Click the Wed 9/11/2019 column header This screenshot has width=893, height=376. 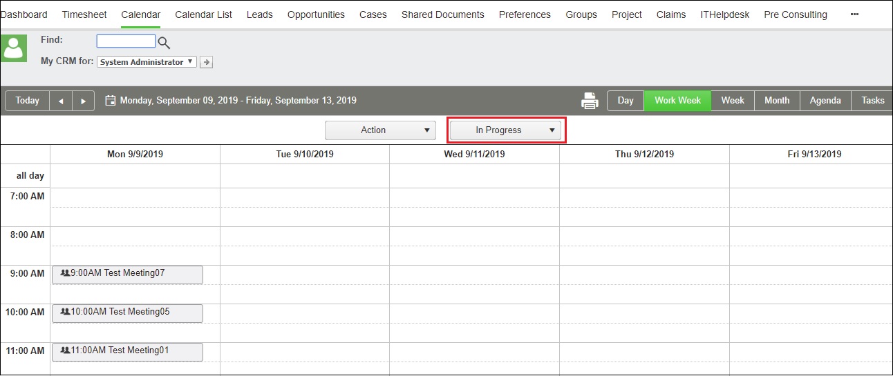click(474, 155)
